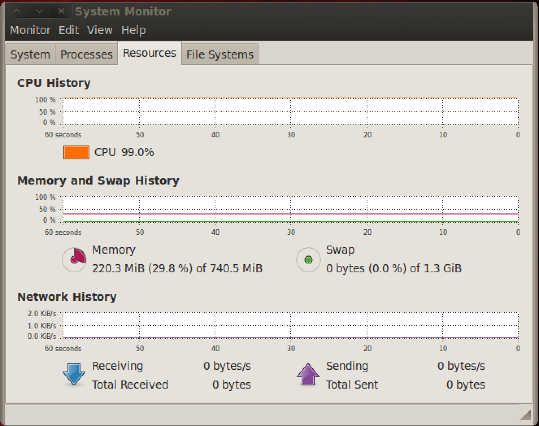Click the purple Sending up-arrow icon
The height and width of the screenshot is (426, 539).
(308, 374)
